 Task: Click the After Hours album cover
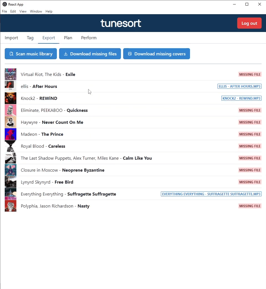pyautogui.click(x=11, y=86)
